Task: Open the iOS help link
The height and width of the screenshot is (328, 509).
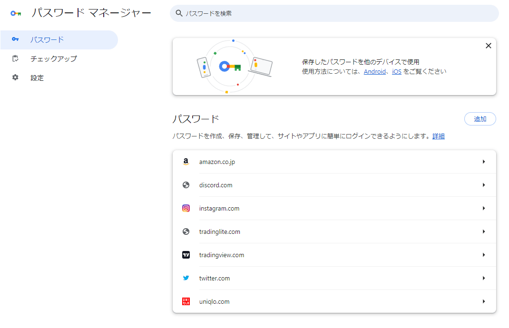Action: click(x=397, y=71)
